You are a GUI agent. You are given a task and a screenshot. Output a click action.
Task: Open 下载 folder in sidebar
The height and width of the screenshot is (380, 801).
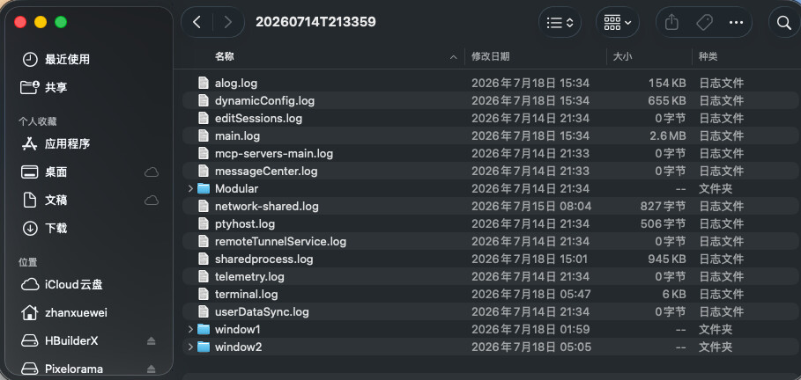click(x=56, y=228)
